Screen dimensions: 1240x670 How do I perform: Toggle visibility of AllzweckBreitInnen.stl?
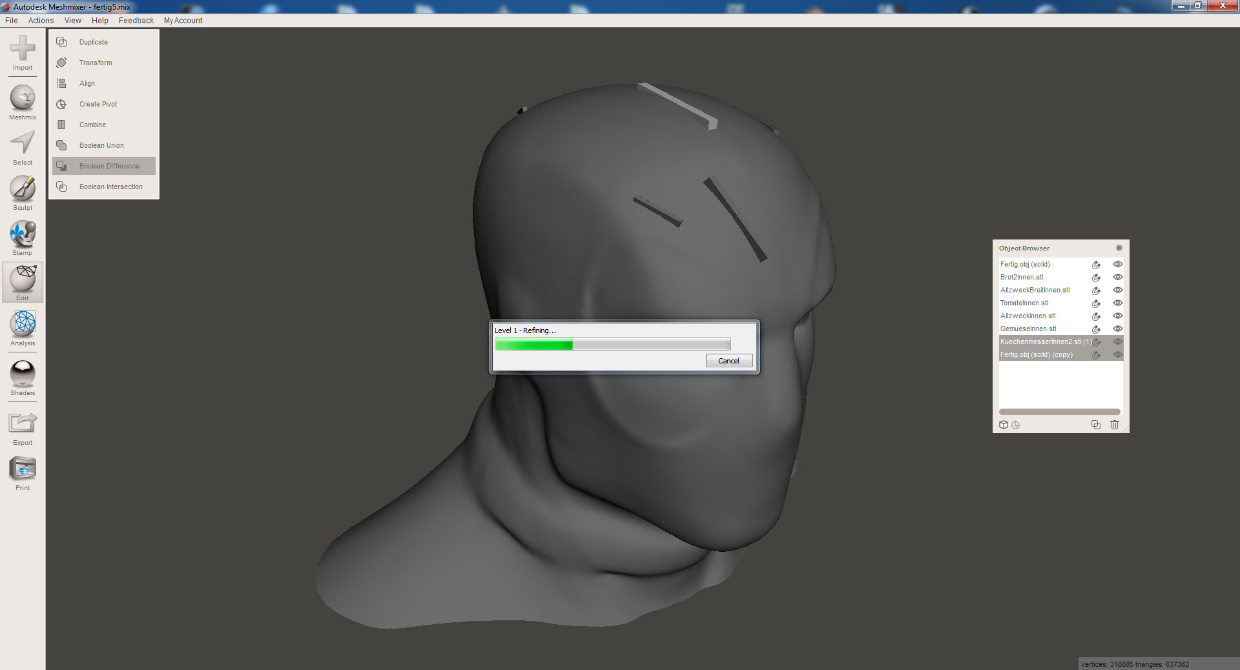pos(1118,290)
